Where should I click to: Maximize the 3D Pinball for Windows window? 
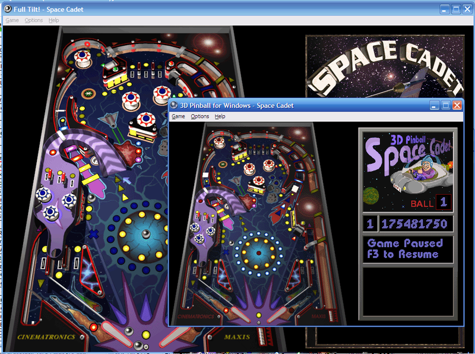(445, 106)
